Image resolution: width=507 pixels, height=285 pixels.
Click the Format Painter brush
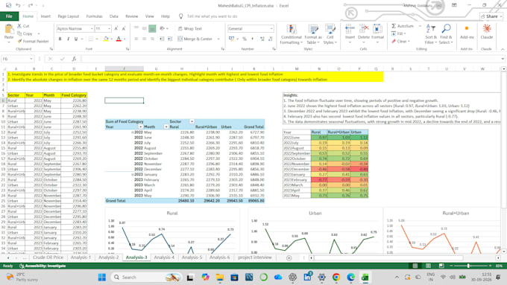pos(19,42)
